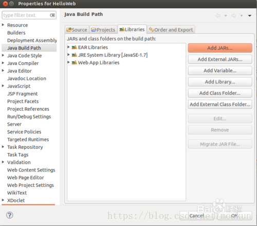The image size is (257, 226).
Task: Select JRE System Library [JavaSE-1.7] entry
Action: tap(113, 55)
